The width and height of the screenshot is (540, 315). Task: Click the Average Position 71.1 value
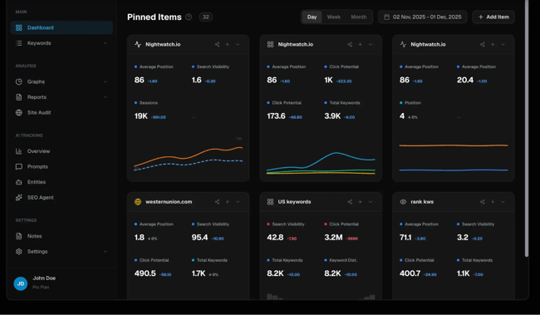(x=405, y=238)
